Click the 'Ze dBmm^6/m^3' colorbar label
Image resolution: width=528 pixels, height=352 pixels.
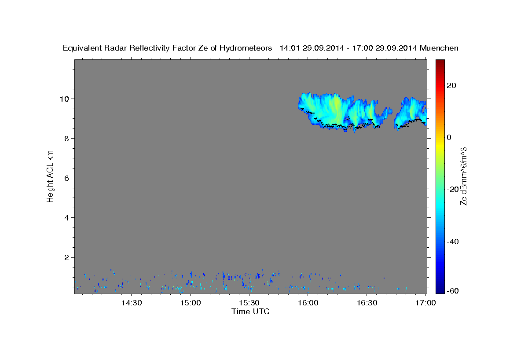463,176
